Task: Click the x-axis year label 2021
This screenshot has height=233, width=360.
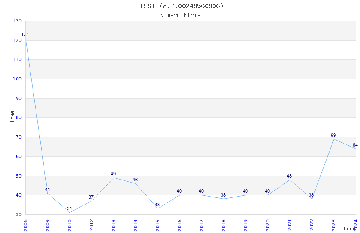Action: coord(290,225)
